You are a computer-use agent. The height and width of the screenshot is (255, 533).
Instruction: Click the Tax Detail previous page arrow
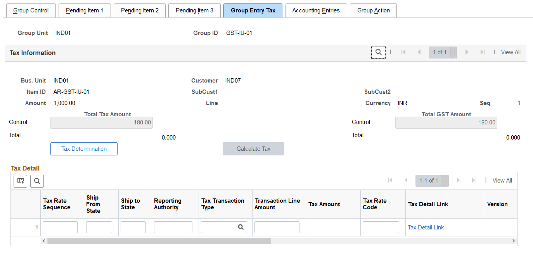click(406, 180)
